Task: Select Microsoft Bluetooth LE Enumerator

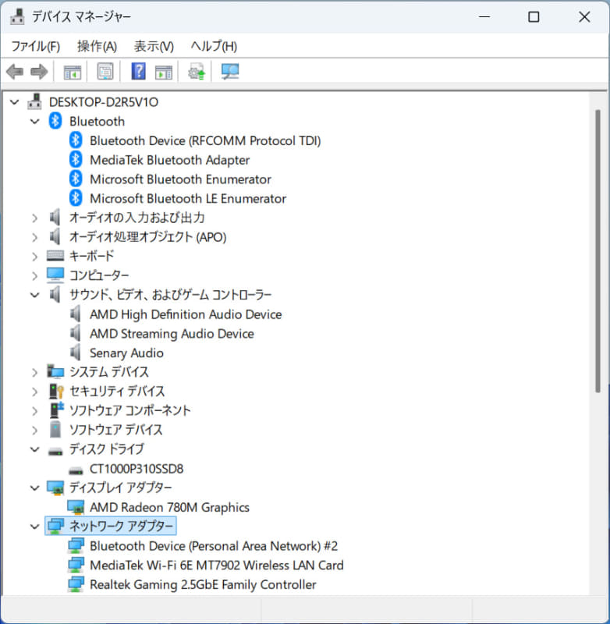Action: coord(188,198)
